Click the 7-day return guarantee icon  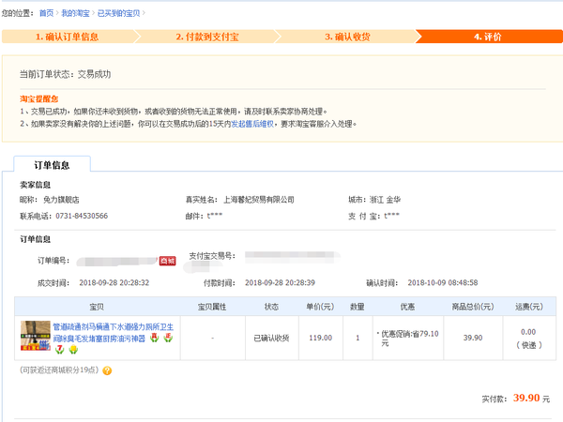point(60,349)
